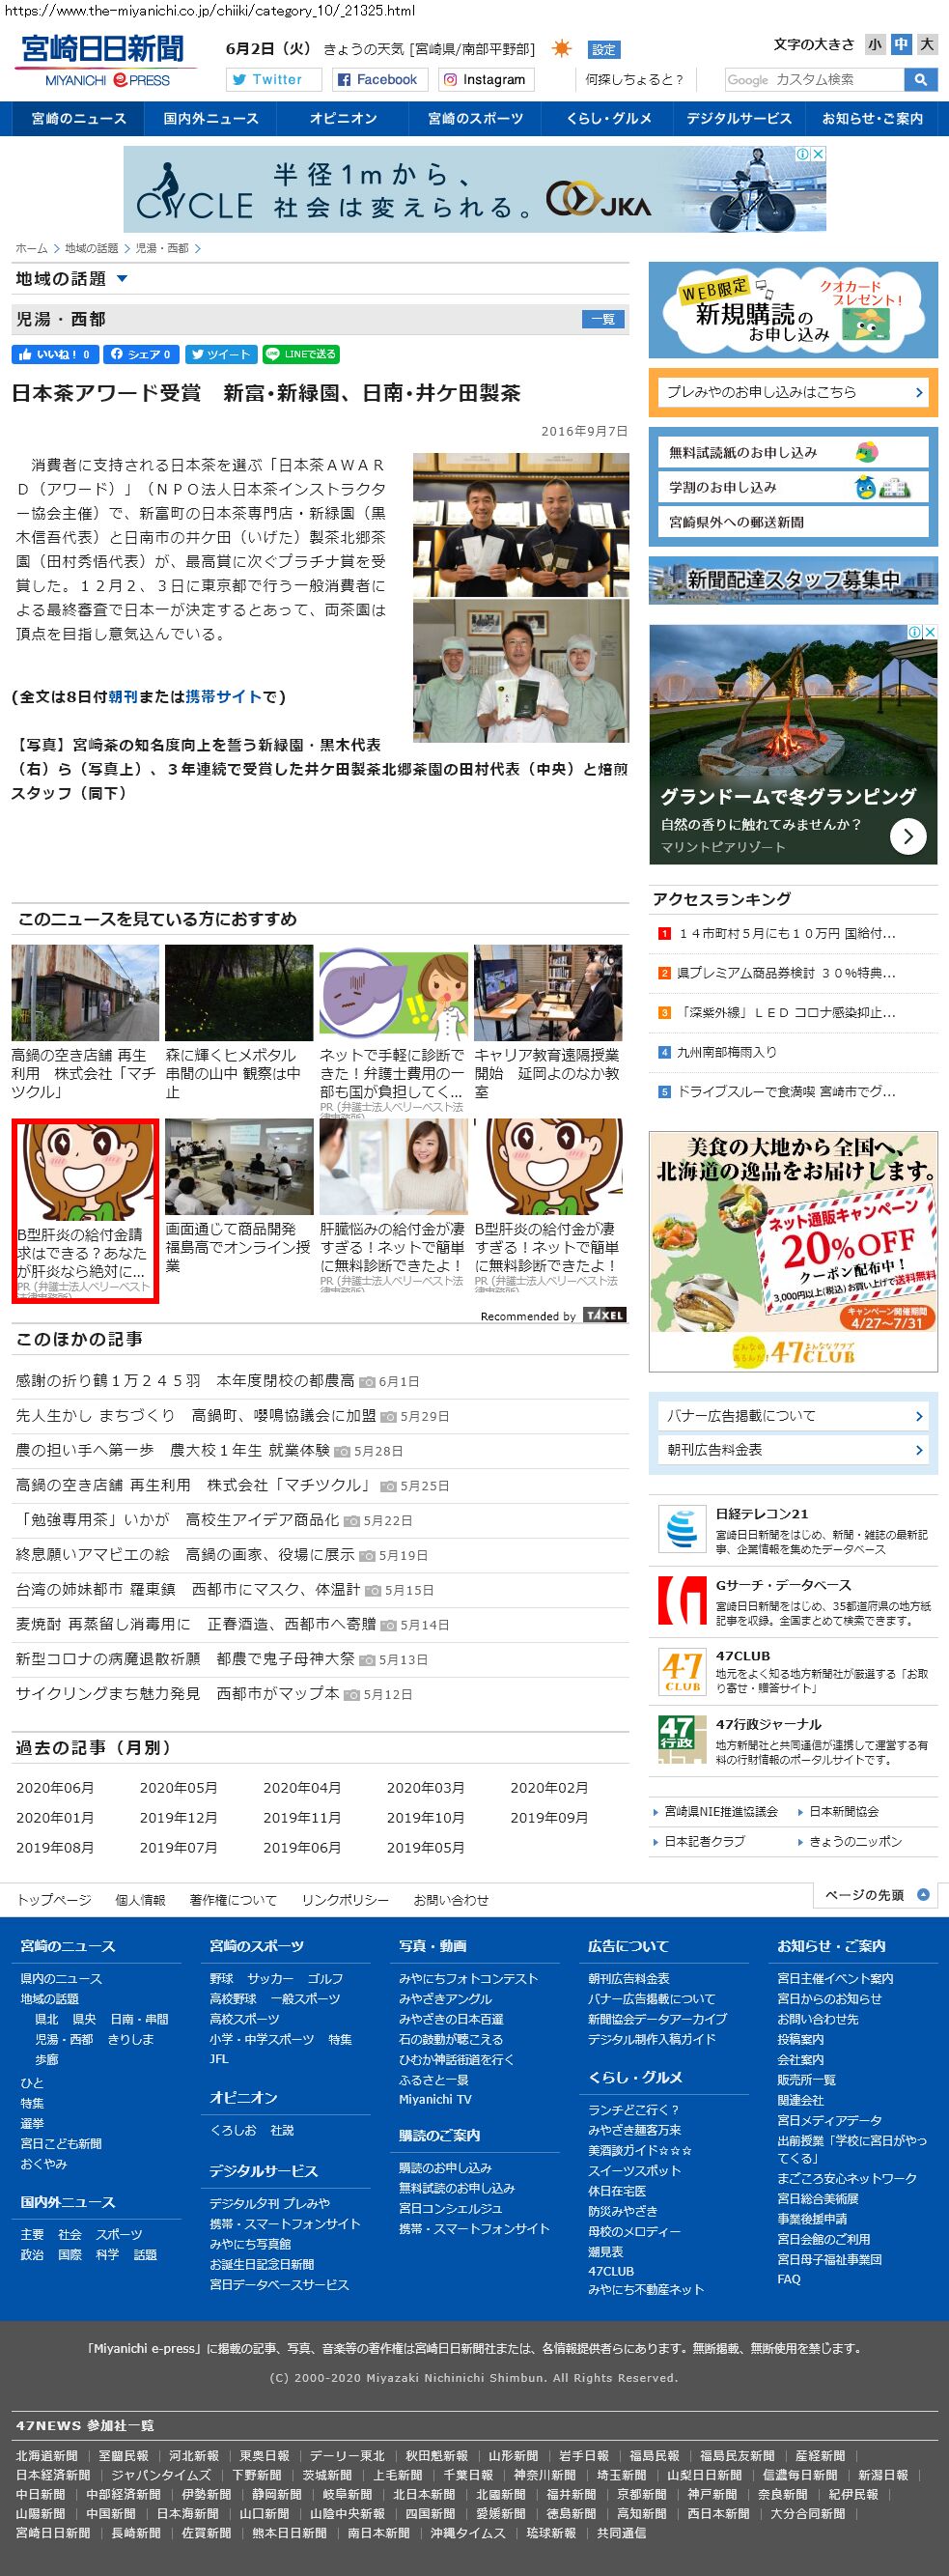The height and width of the screenshot is (2576, 949).
Task: Expand the 地域の話題 dropdown triangle
Action: point(122,279)
